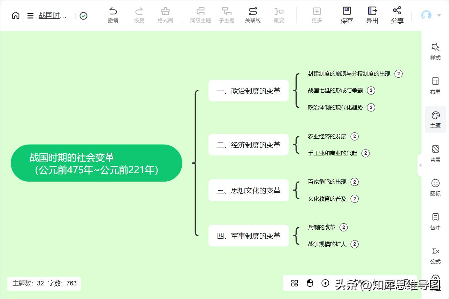Export the mind map via 导出
The height and width of the screenshot is (299, 449).
coord(372,15)
